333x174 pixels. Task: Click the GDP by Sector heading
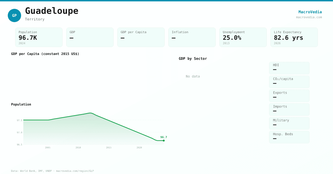[193, 59]
